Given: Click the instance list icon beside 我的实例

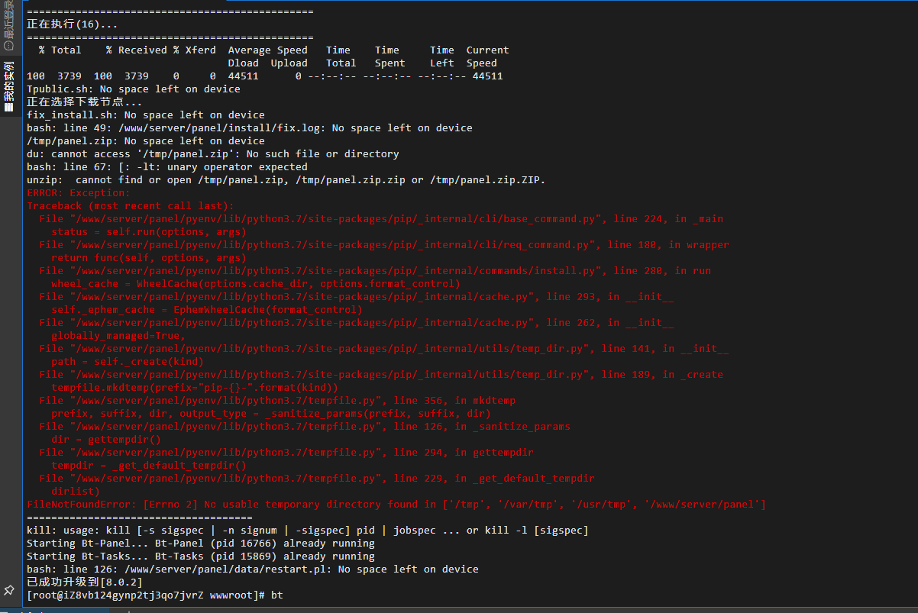Looking at the screenshot, I should tap(8, 107).
